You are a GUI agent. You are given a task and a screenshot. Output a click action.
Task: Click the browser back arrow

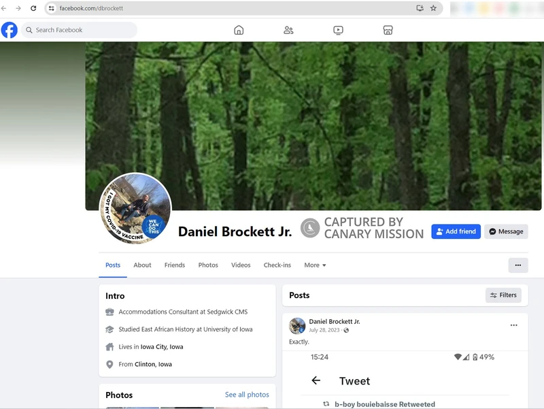point(4,8)
